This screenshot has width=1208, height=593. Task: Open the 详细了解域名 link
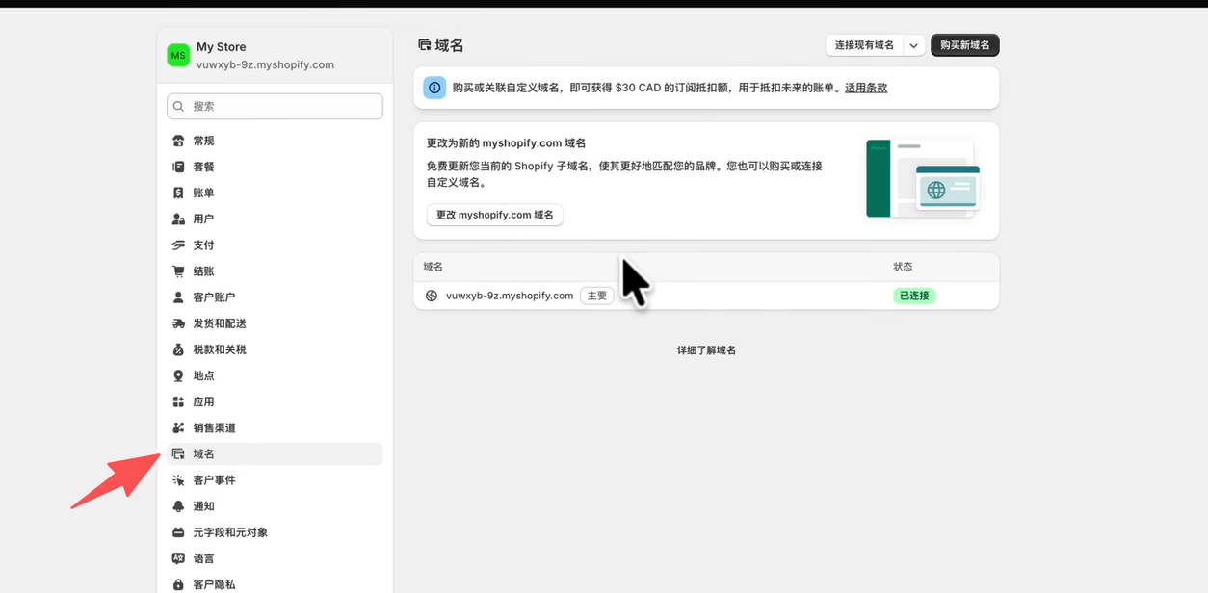coord(706,350)
